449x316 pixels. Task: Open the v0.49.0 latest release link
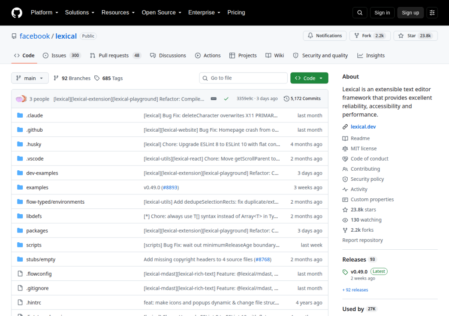tap(359, 272)
